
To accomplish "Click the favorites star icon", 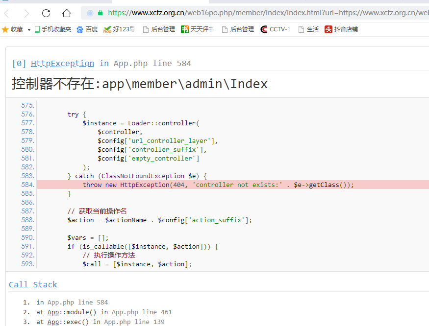I will pyautogui.click(x=5, y=29).
